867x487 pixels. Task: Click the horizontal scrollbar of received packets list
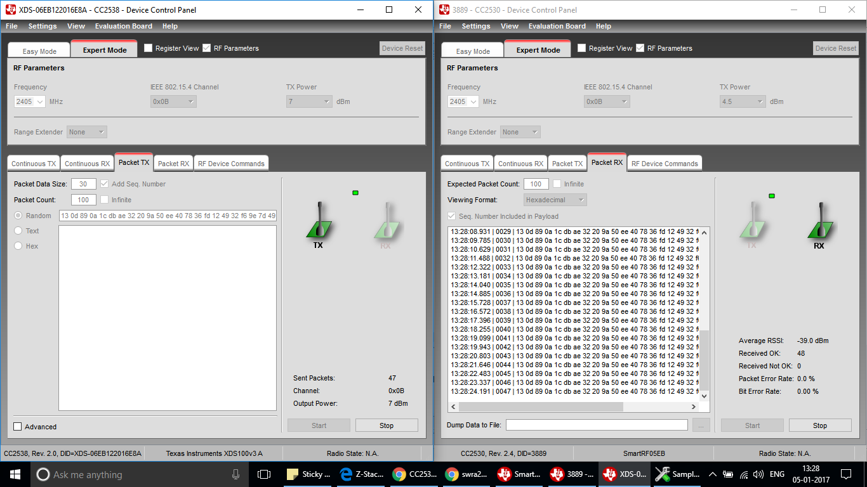tap(541, 407)
